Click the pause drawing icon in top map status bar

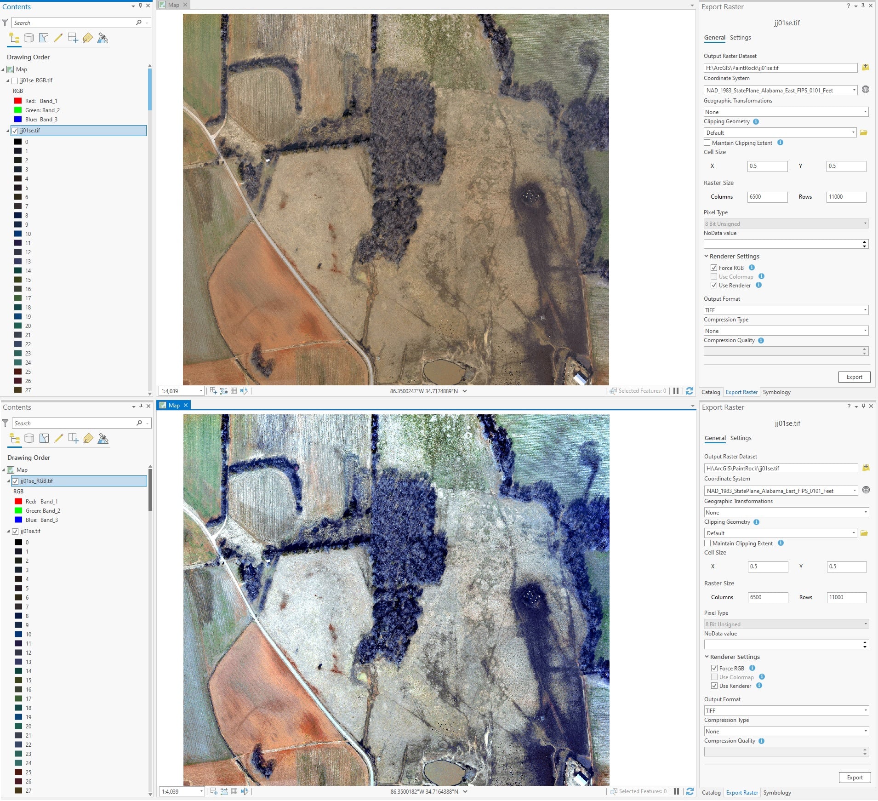tap(676, 391)
